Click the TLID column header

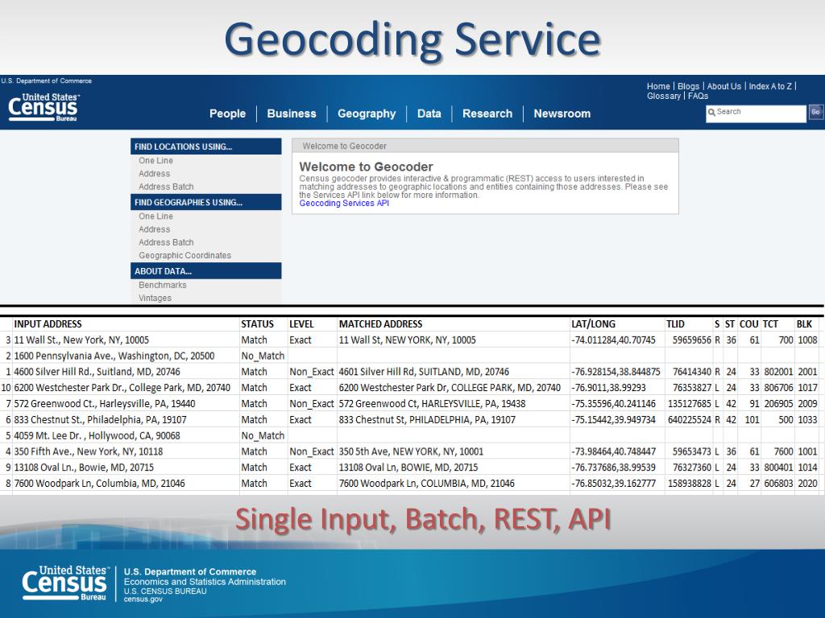point(675,324)
